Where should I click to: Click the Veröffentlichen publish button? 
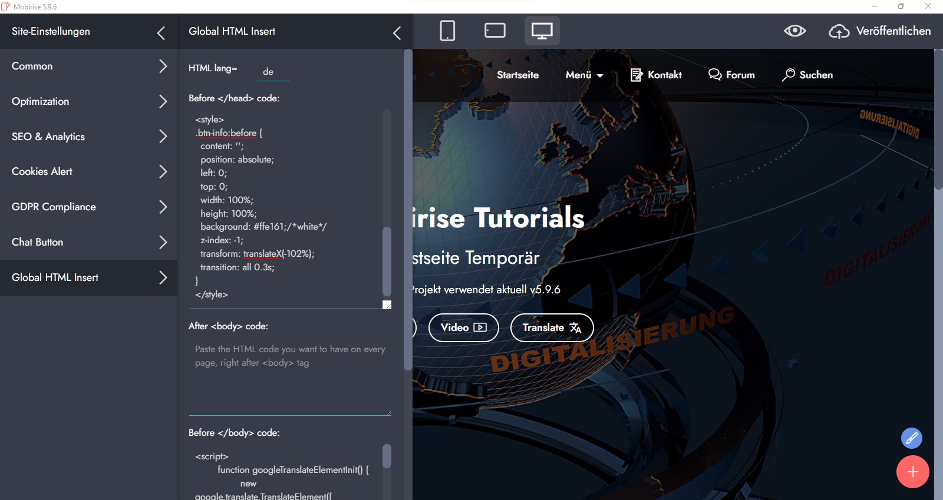click(880, 31)
